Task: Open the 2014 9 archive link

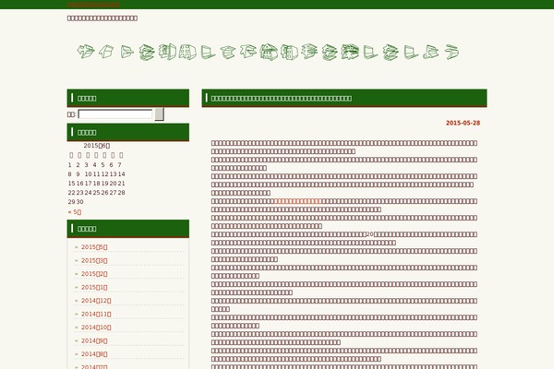Action: 94,341
